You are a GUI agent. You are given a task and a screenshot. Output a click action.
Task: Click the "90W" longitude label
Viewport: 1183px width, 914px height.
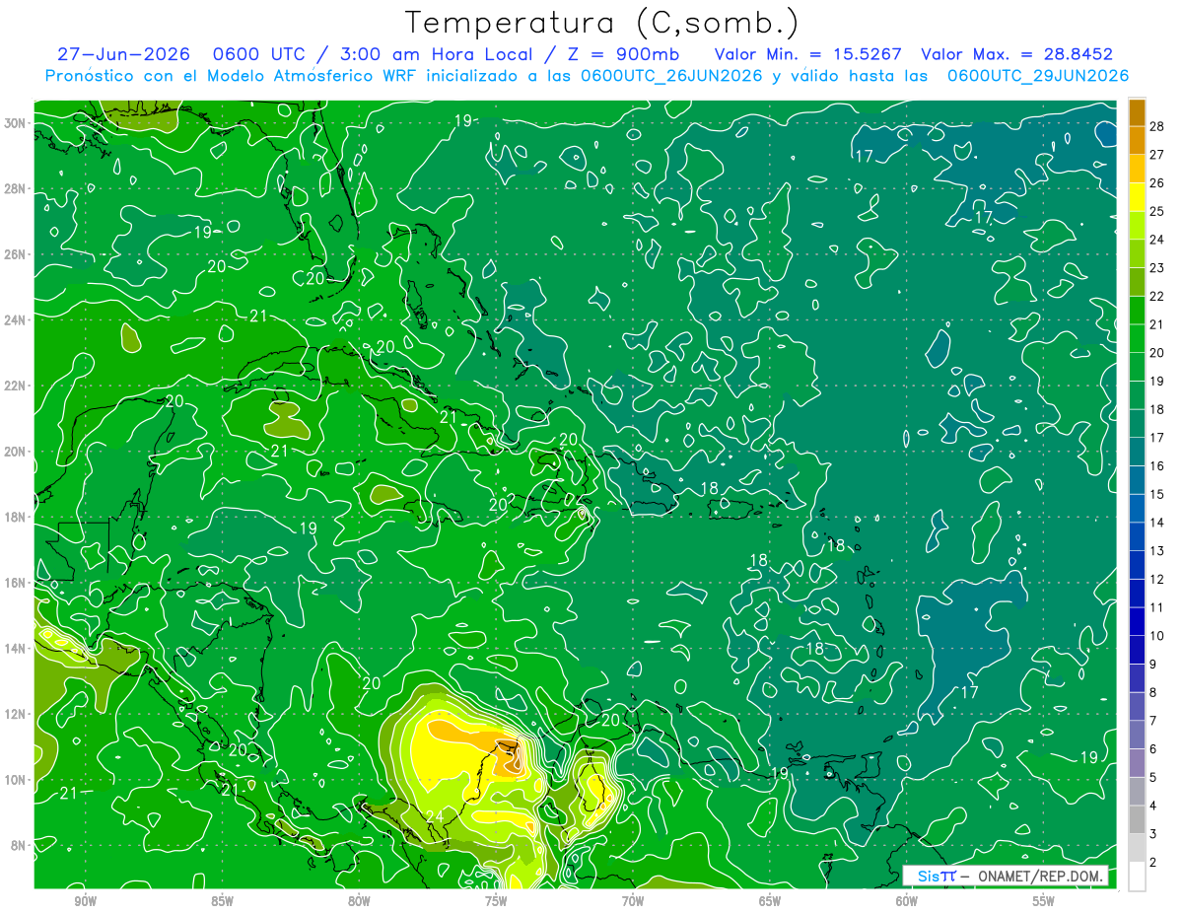[85, 901]
